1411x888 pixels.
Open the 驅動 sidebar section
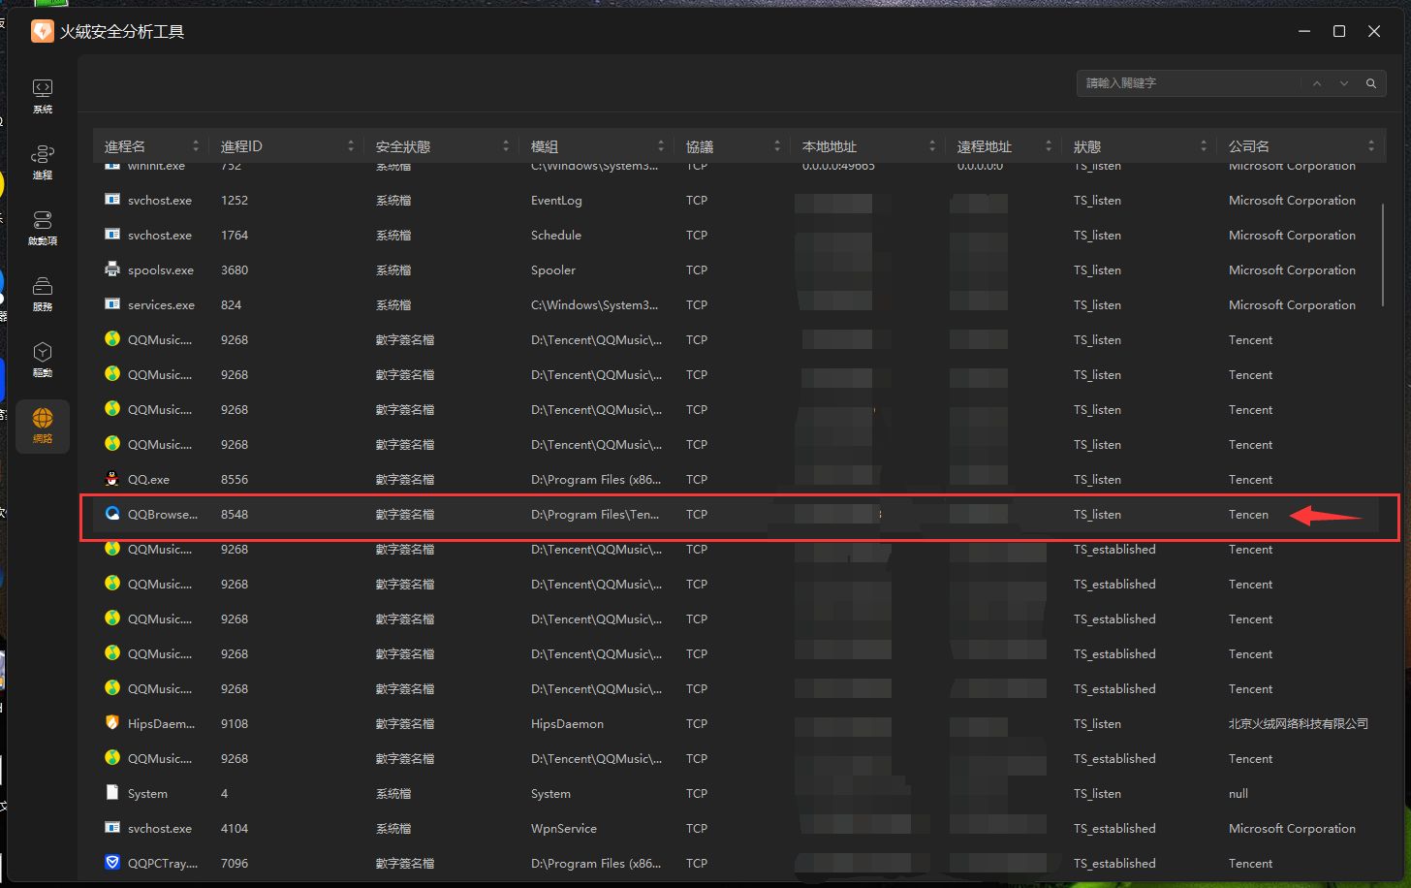tap(43, 360)
